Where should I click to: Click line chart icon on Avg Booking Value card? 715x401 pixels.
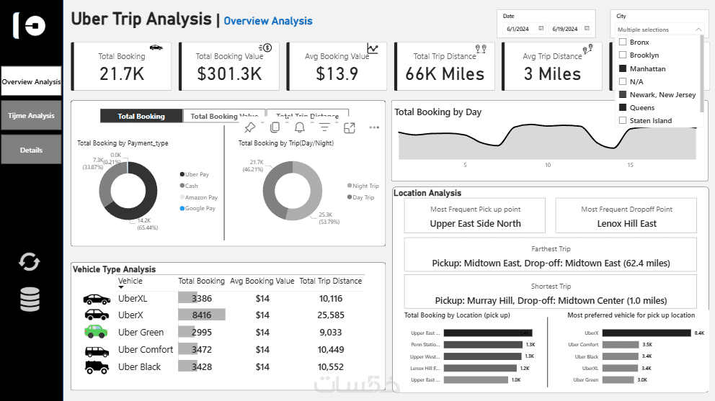coord(373,48)
